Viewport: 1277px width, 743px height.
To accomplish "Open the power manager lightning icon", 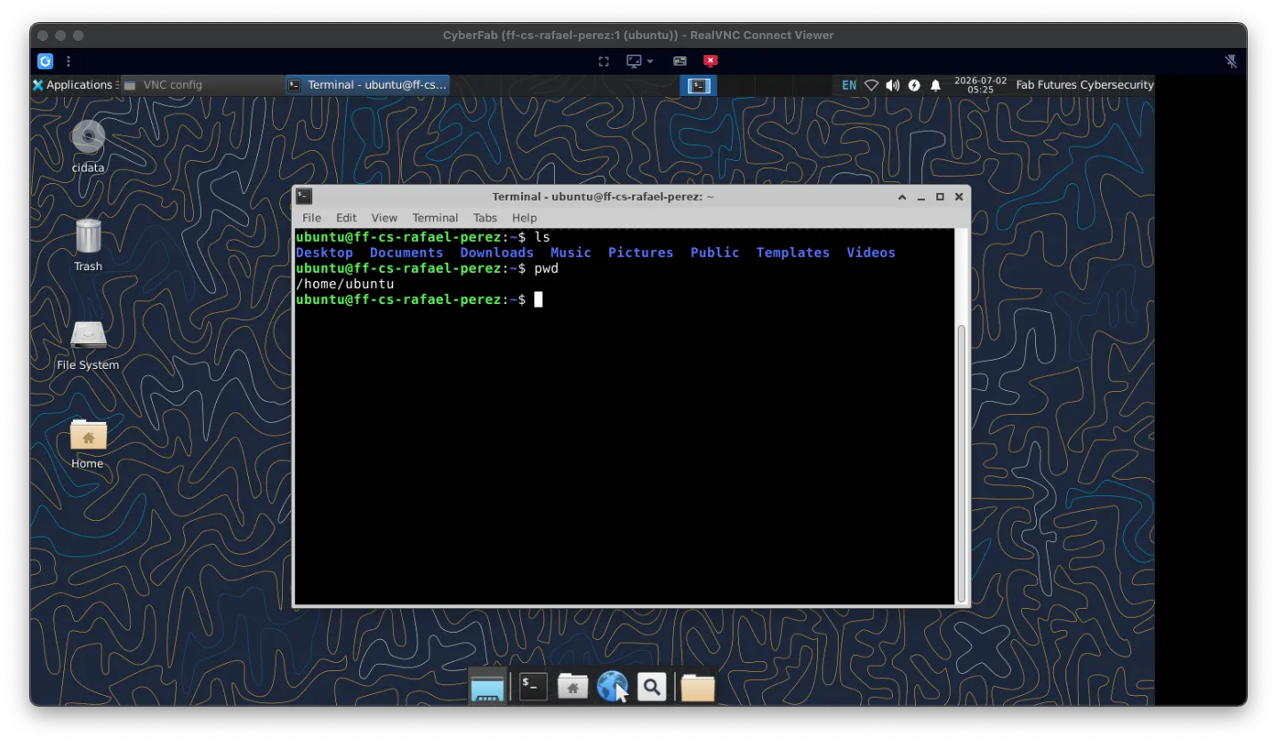I will click(914, 85).
